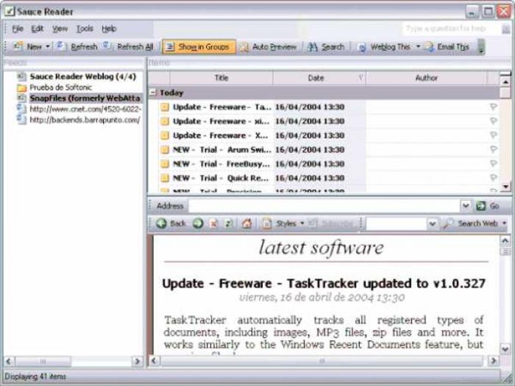Click preview horizontal scroll right arrow
The image size is (515, 386).
coord(493,361)
